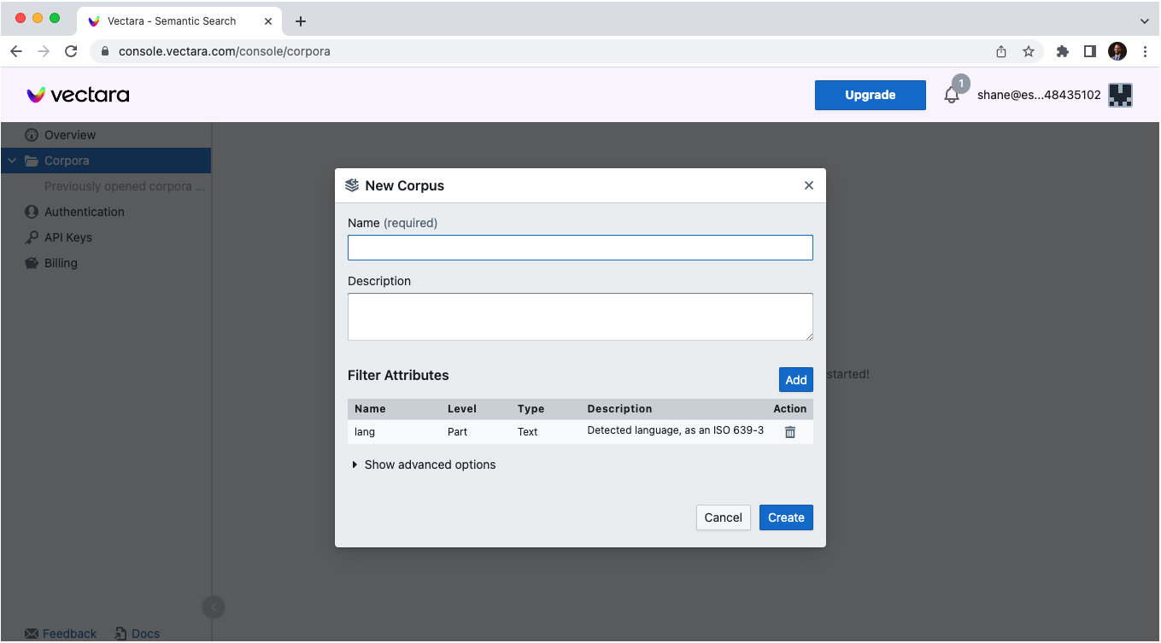This screenshot has width=1161, height=643.
Task: Open the Overview sidebar item
Action: pos(69,135)
